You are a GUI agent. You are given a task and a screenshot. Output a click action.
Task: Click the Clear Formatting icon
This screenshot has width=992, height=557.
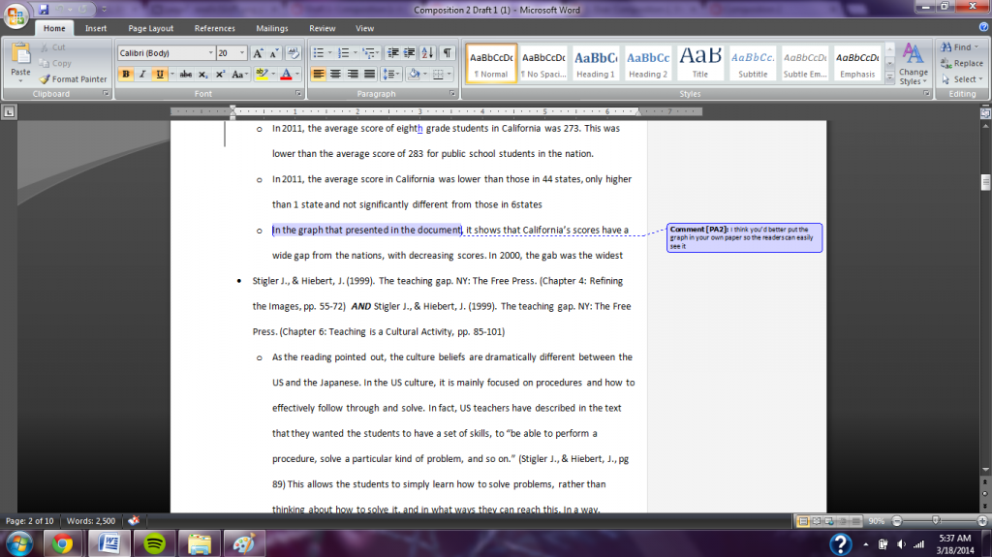292,53
